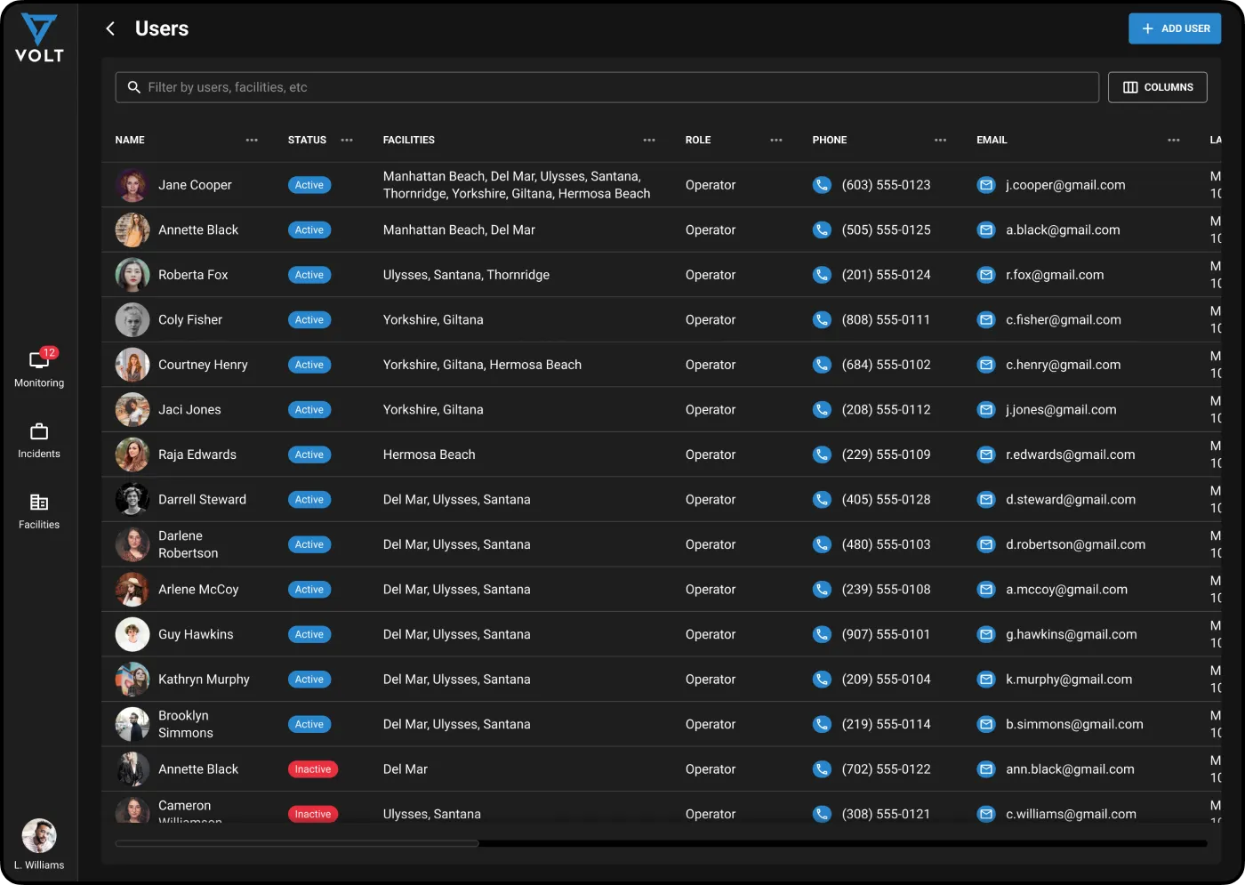Viewport: 1245px width, 885px height.
Task: Open the Monitoring section in the sidebar
Action: (x=38, y=365)
